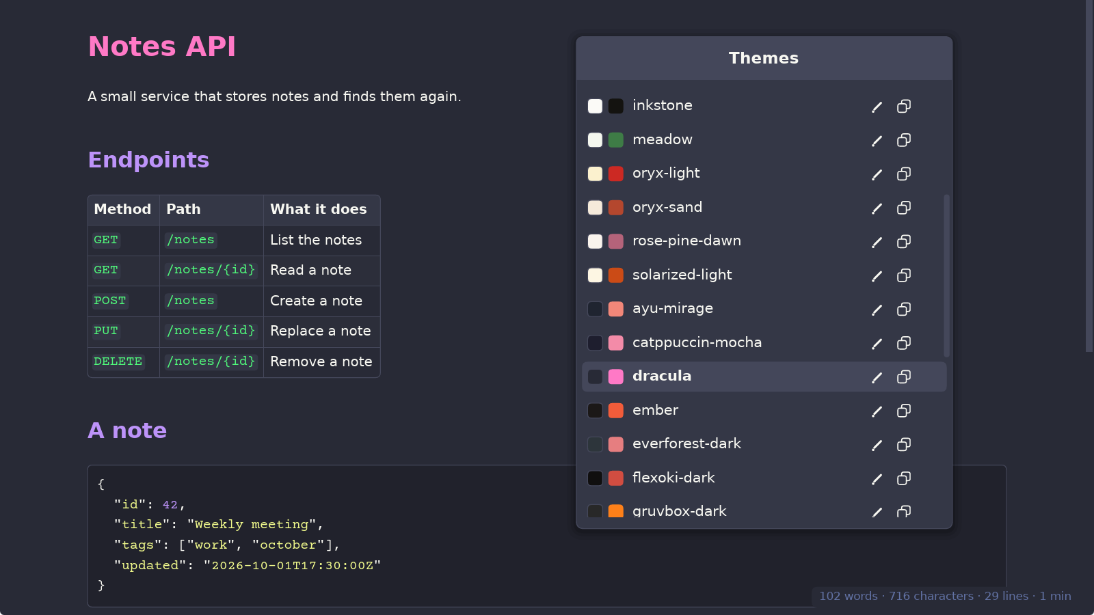1094x615 pixels.
Task: Select the inkstone theme
Action: pyautogui.click(x=764, y=106)
